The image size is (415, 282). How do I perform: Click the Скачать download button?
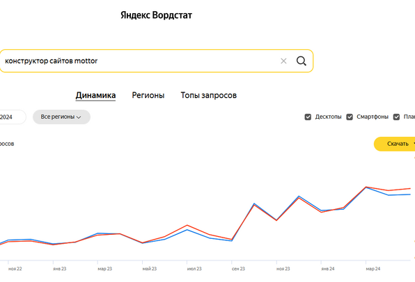coord(395,144)
